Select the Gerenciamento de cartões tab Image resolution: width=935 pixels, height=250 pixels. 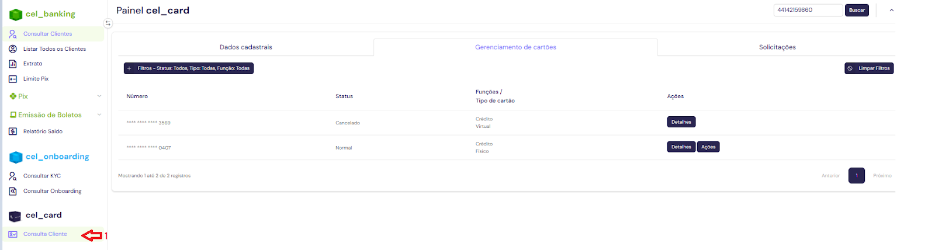coord(515,47)
